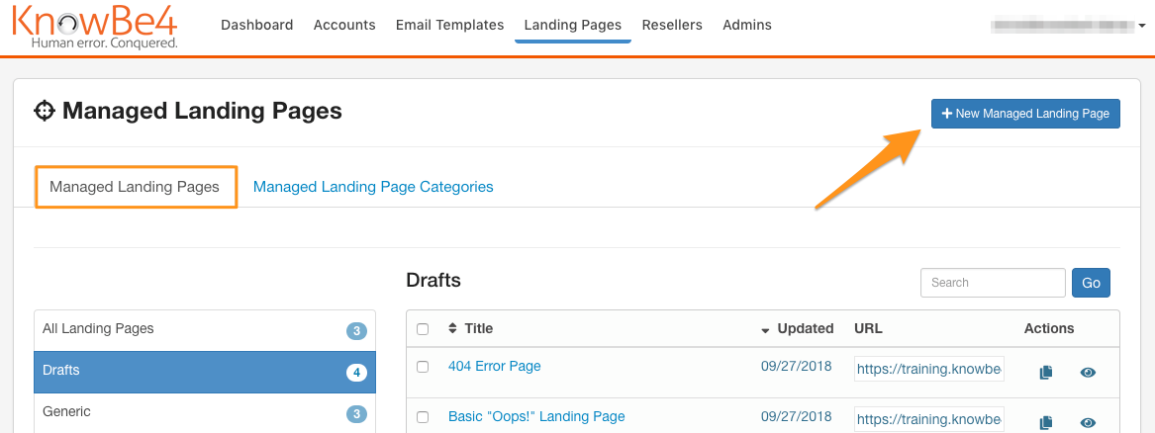
Task: Open the Accounts nav item
Action: (x=344, y=25)
